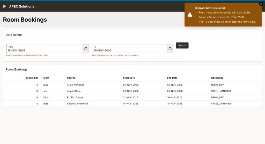
Task: Click the End Date column header
Action: 172,78
